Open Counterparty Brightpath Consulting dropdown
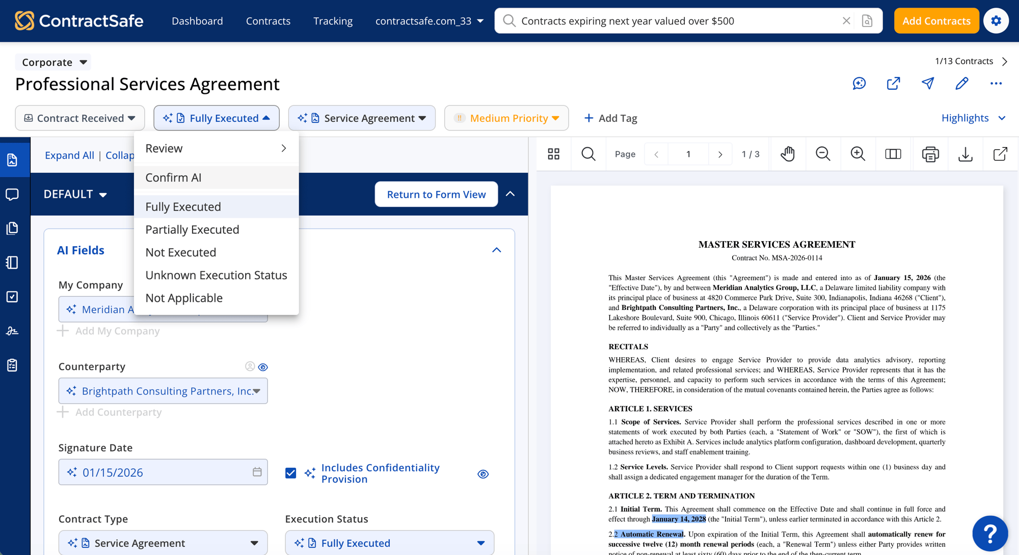This screenshot has width=1019, height=555. coord(163,391)
